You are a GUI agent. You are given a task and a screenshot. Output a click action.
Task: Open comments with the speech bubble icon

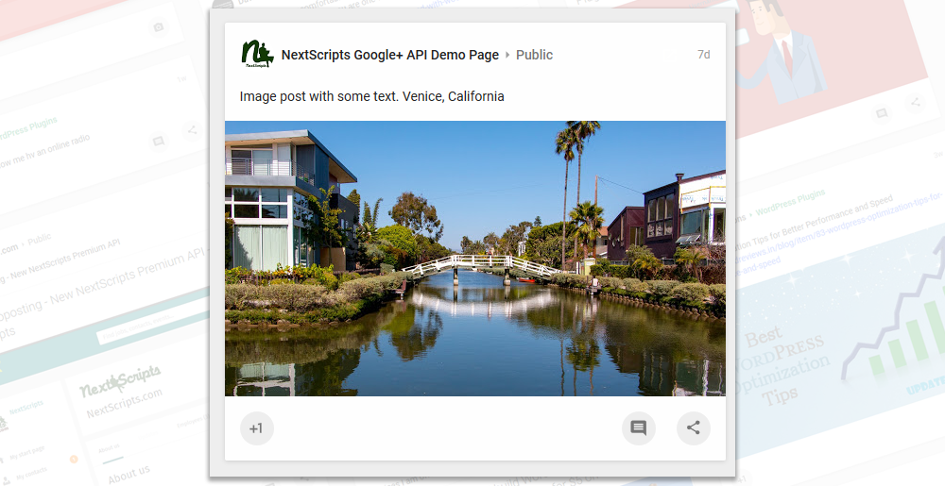(639, 428)
